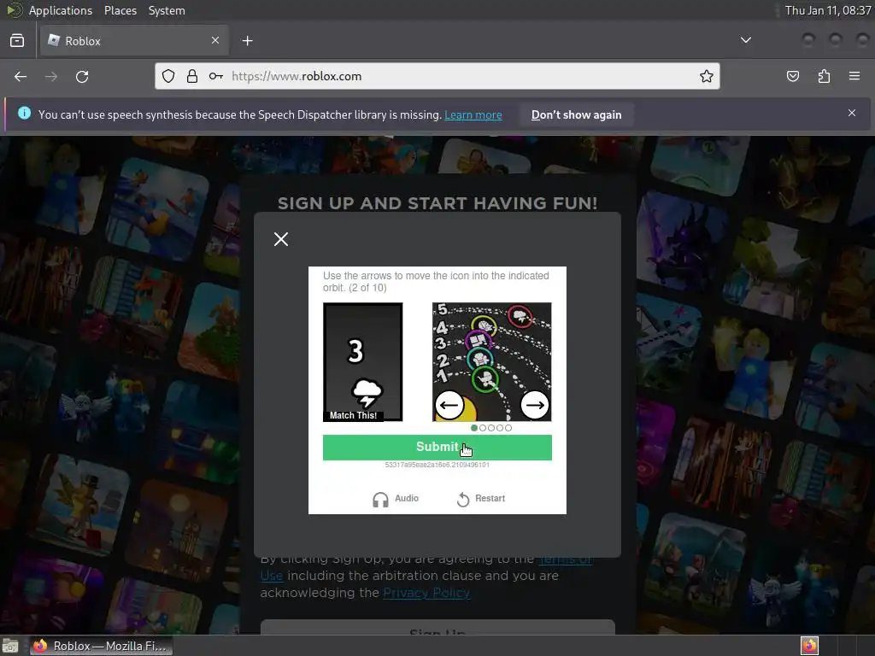
Task: Open the Firefox View button
Action: (x=17, y=41)
